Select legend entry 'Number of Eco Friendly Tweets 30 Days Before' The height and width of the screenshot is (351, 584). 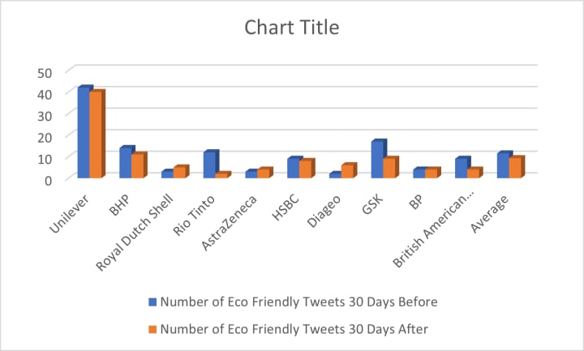point(293,302)
